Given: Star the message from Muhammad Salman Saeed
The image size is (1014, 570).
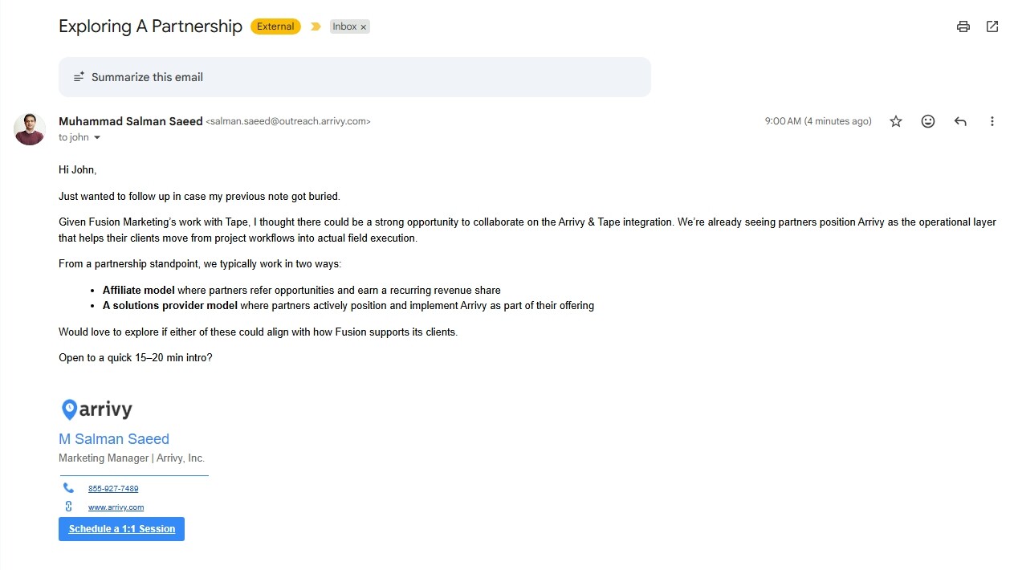Looking at the screenshot, I should coord(896,121).
